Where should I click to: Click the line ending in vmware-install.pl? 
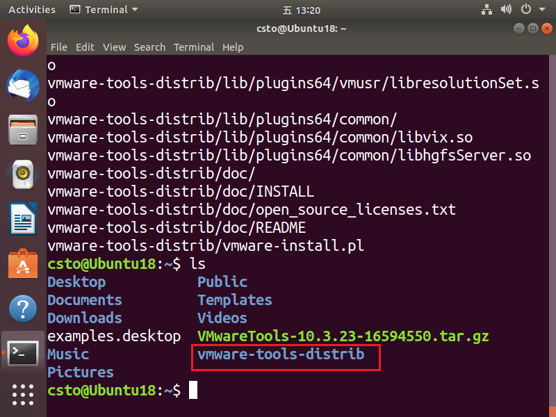[206, 245]
